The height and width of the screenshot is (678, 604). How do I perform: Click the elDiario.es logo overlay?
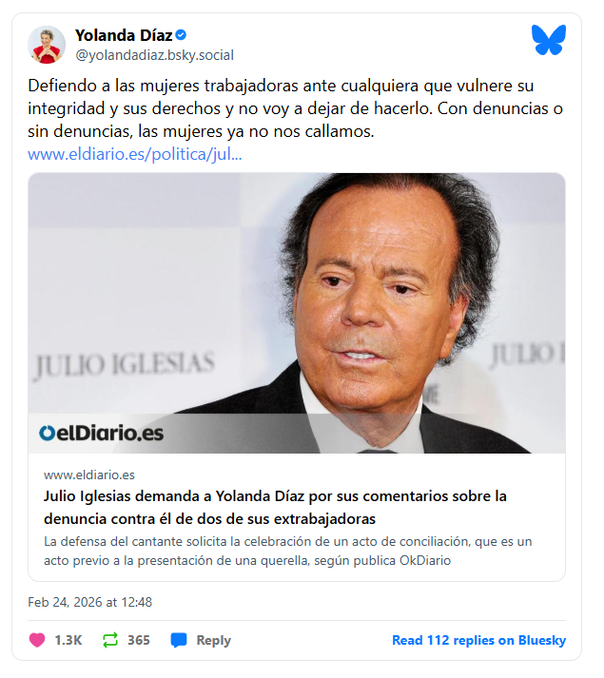[101, 433]
